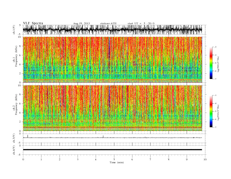
Task: Click the "ch.3(V)" axis label
Action: point(14,138)
